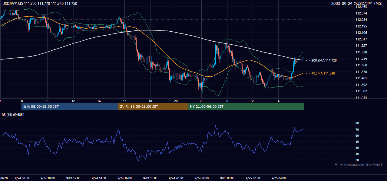This screenshot has height=181, width=387.
Task: Click hour tick 20 below price chart
Action: (176, 101)
